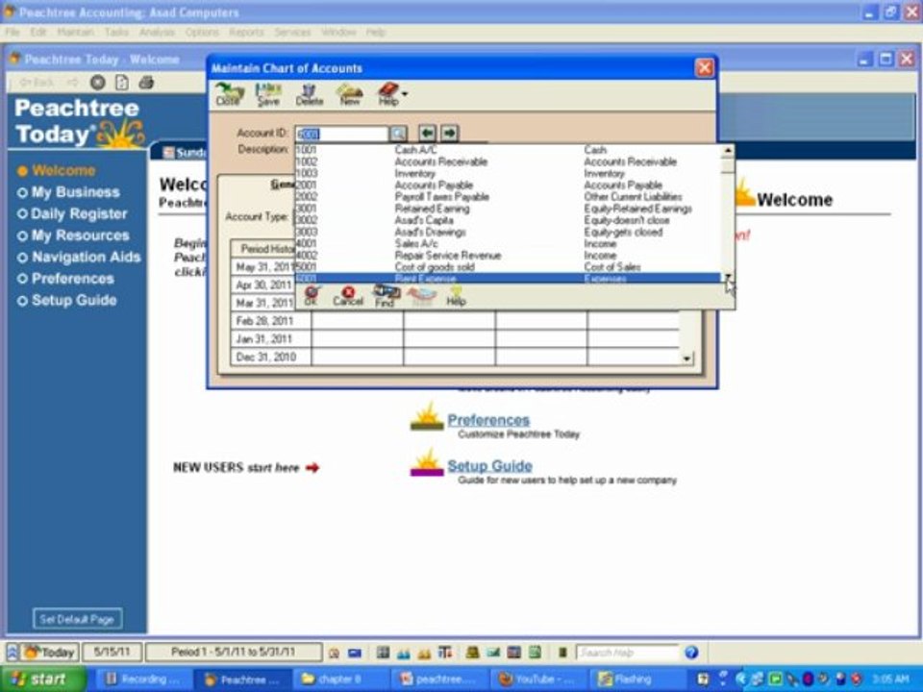
Task: Select account 1003 Inventory row
Action: [508, 174]
